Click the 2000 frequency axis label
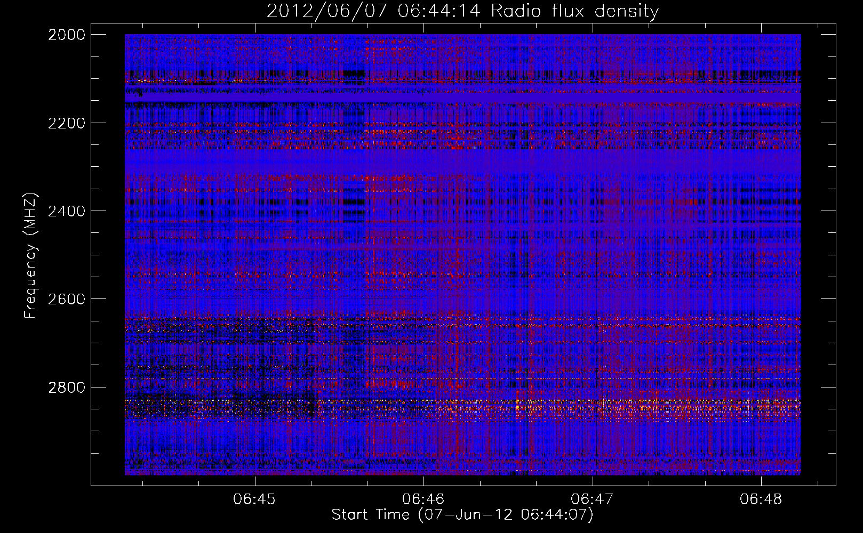 pyautogui.click(x=67, y=35)
